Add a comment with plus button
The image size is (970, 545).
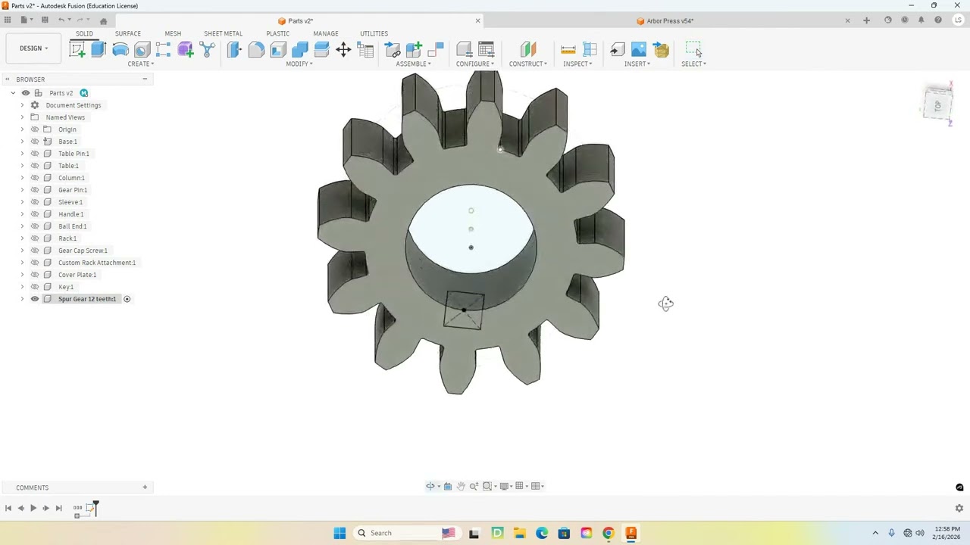tap(145, 487)
